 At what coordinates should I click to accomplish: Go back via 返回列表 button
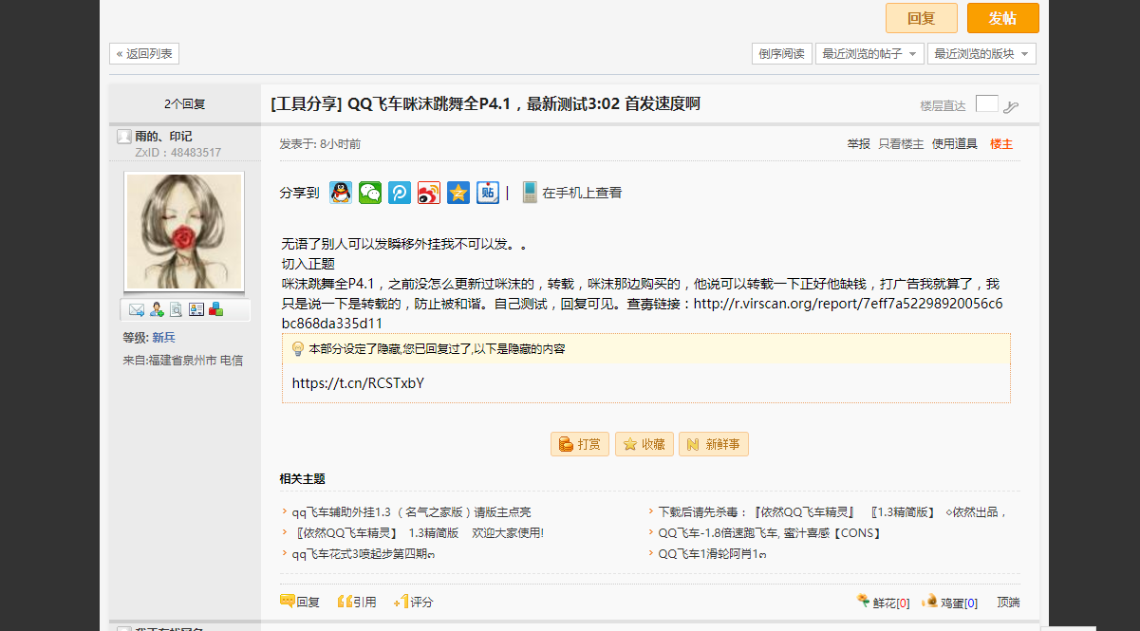[144, 54]
